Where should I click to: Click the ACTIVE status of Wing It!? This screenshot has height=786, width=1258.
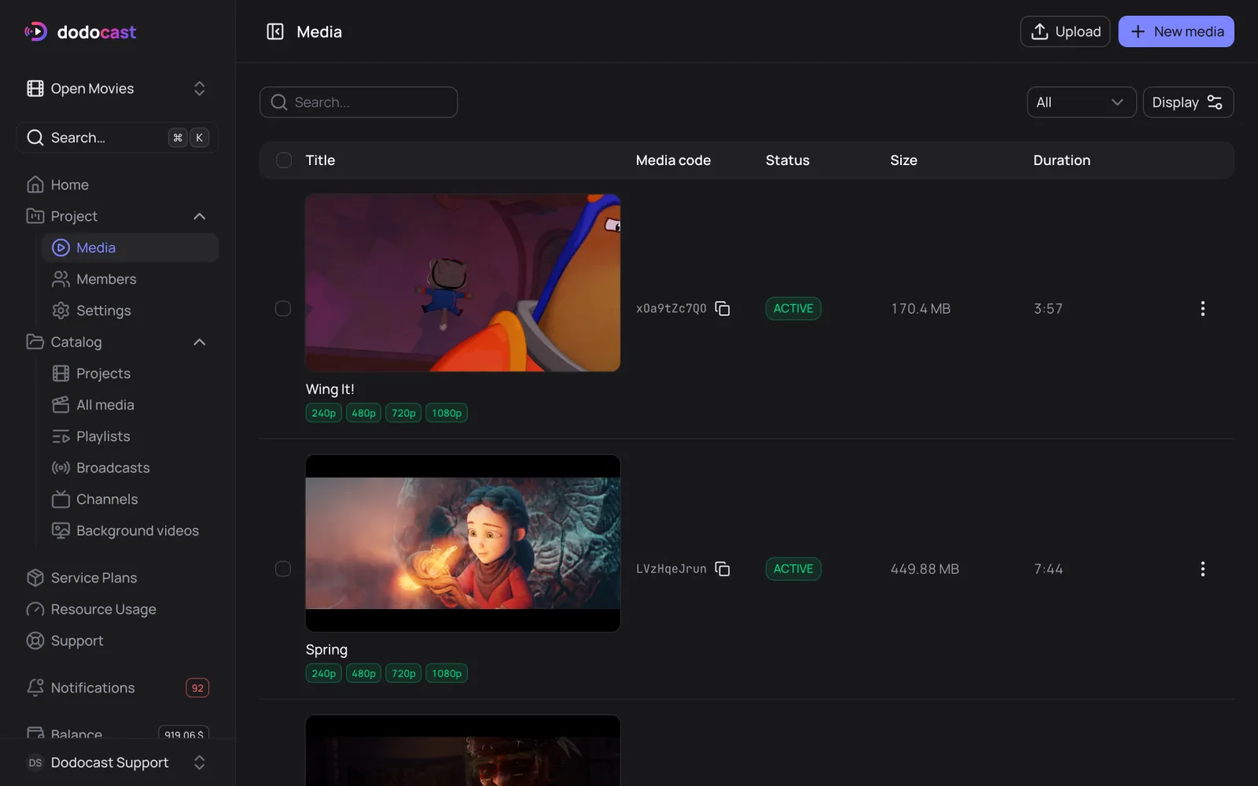(793, 309)
